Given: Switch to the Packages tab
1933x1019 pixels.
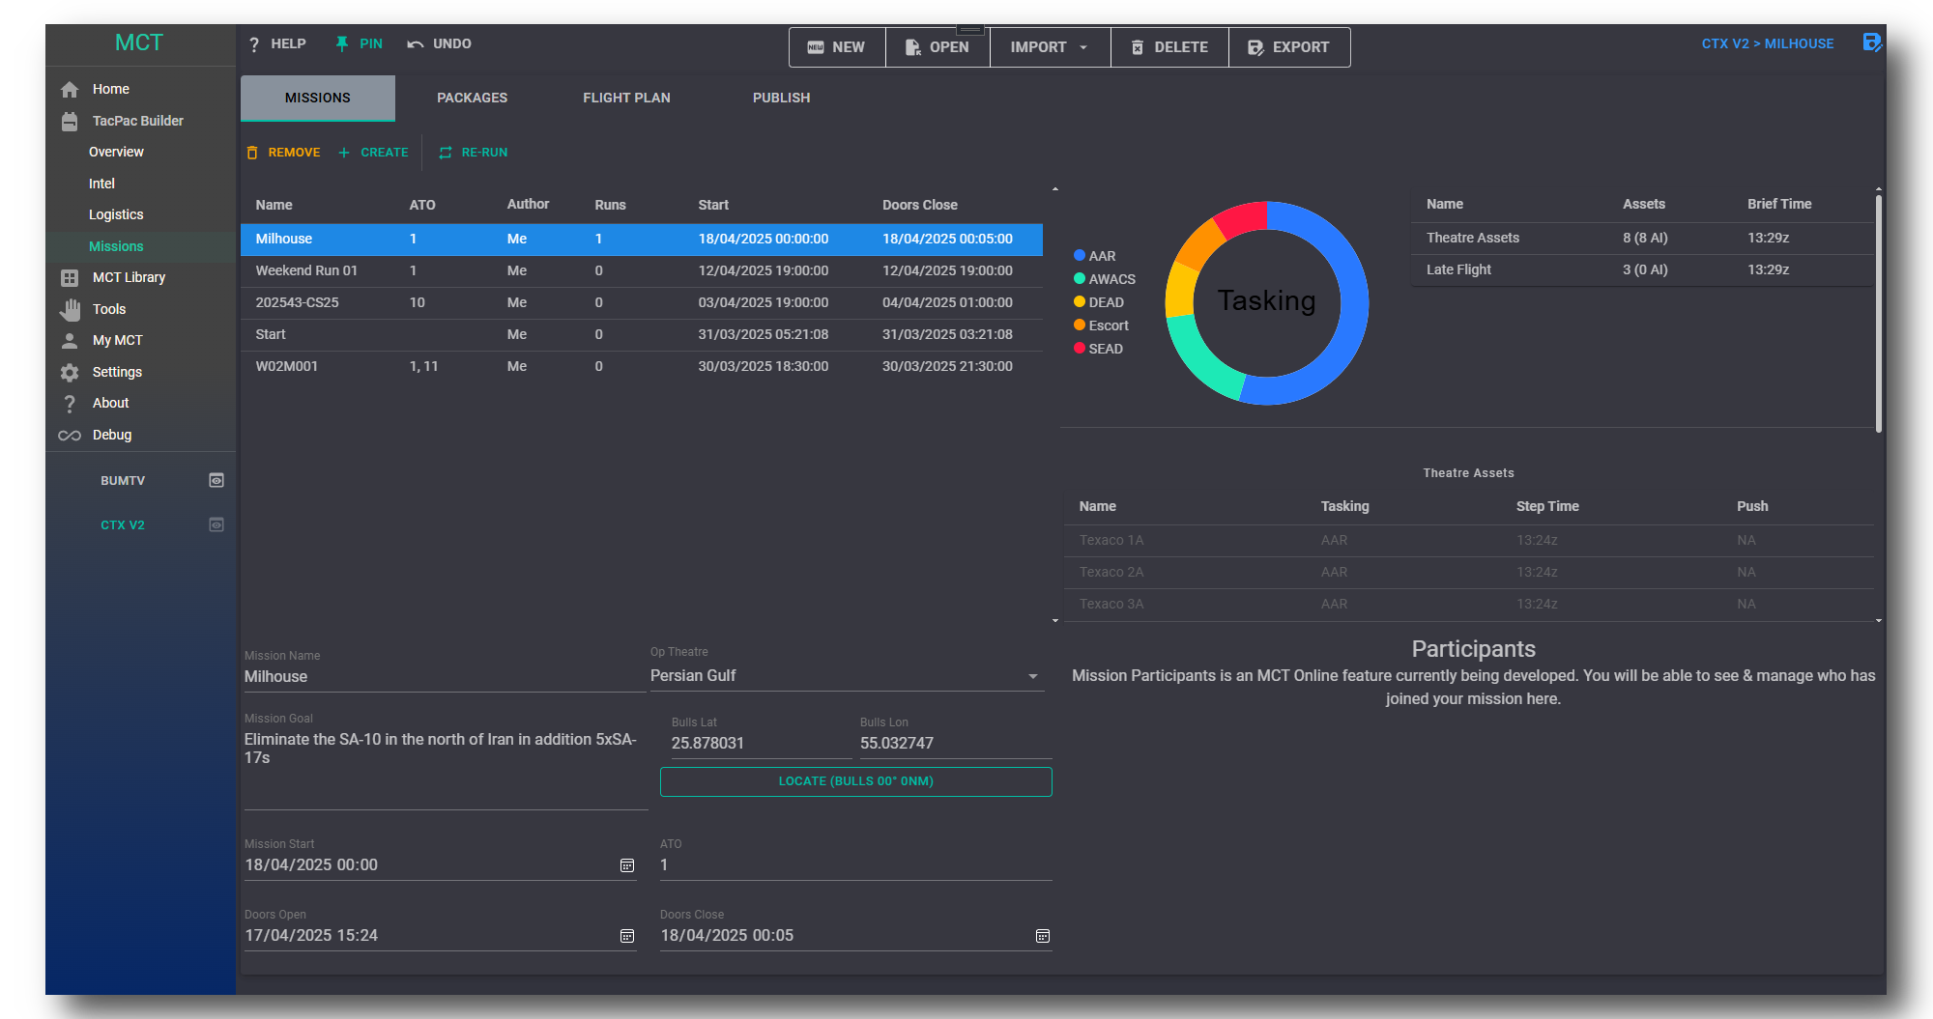Looking at the screenshot, I should [x=472, y=98].
